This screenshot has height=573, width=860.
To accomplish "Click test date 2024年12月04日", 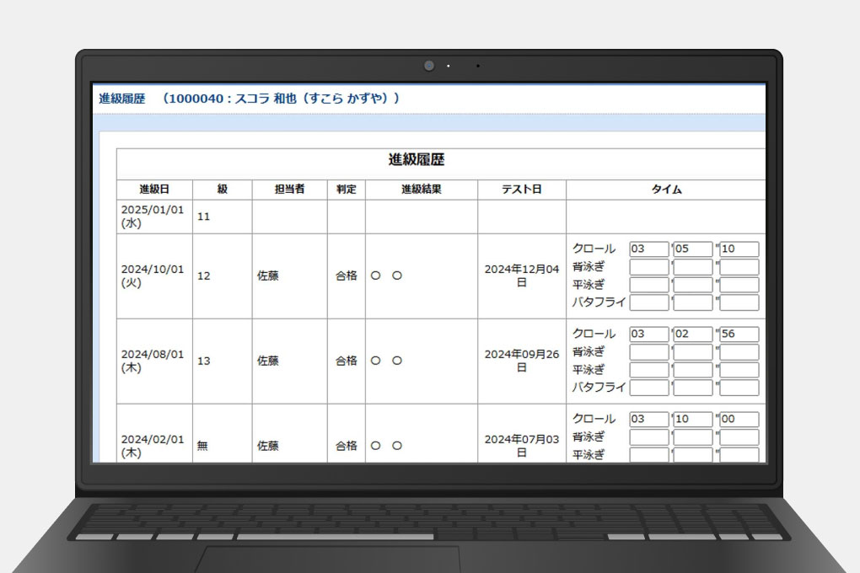I will [x=522, y=276].
